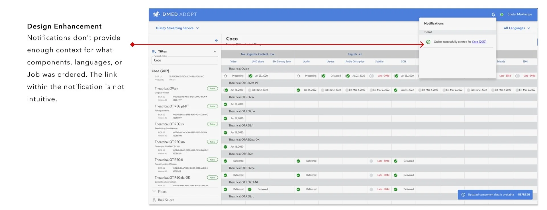Select Theatrical:OT:REG:pt-PT in the sidebar

point(172,106)
